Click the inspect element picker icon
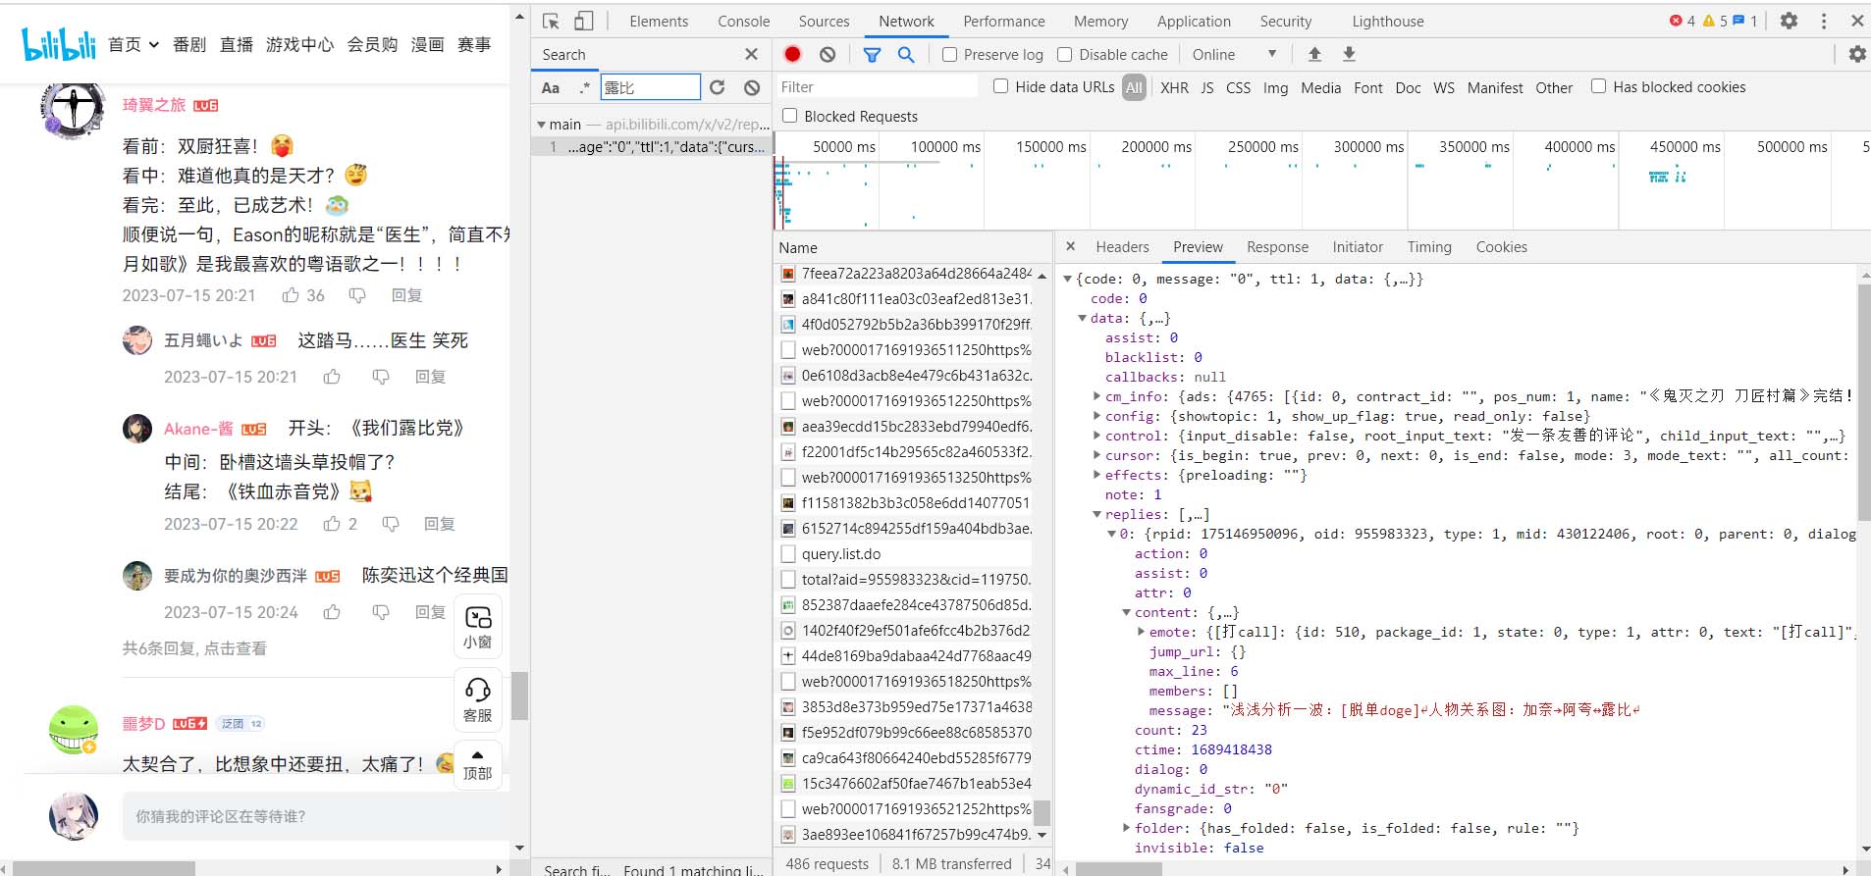 click(551, 21)
